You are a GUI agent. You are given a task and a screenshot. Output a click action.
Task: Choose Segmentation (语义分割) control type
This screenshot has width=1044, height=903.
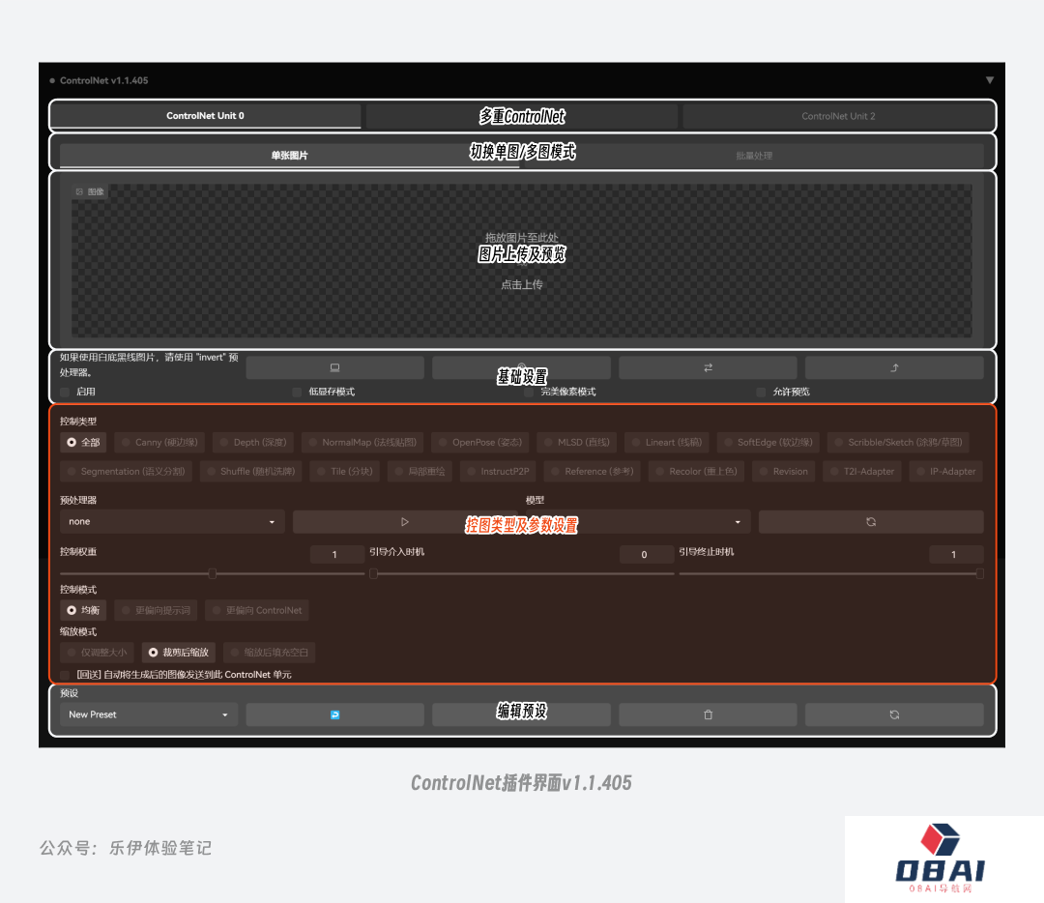pos(127,472)
